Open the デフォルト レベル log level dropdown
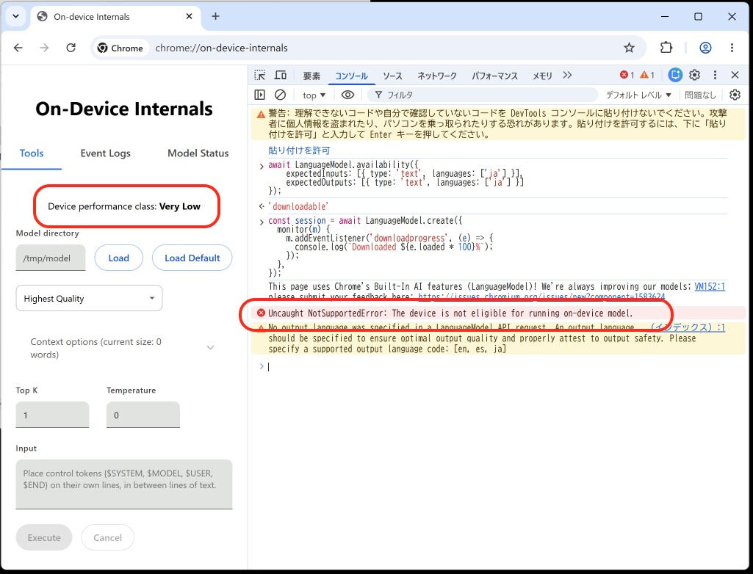 click(638, 95)
